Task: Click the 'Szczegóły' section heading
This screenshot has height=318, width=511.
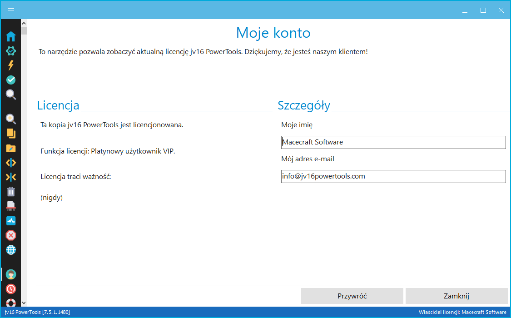Action: (304, 105)
